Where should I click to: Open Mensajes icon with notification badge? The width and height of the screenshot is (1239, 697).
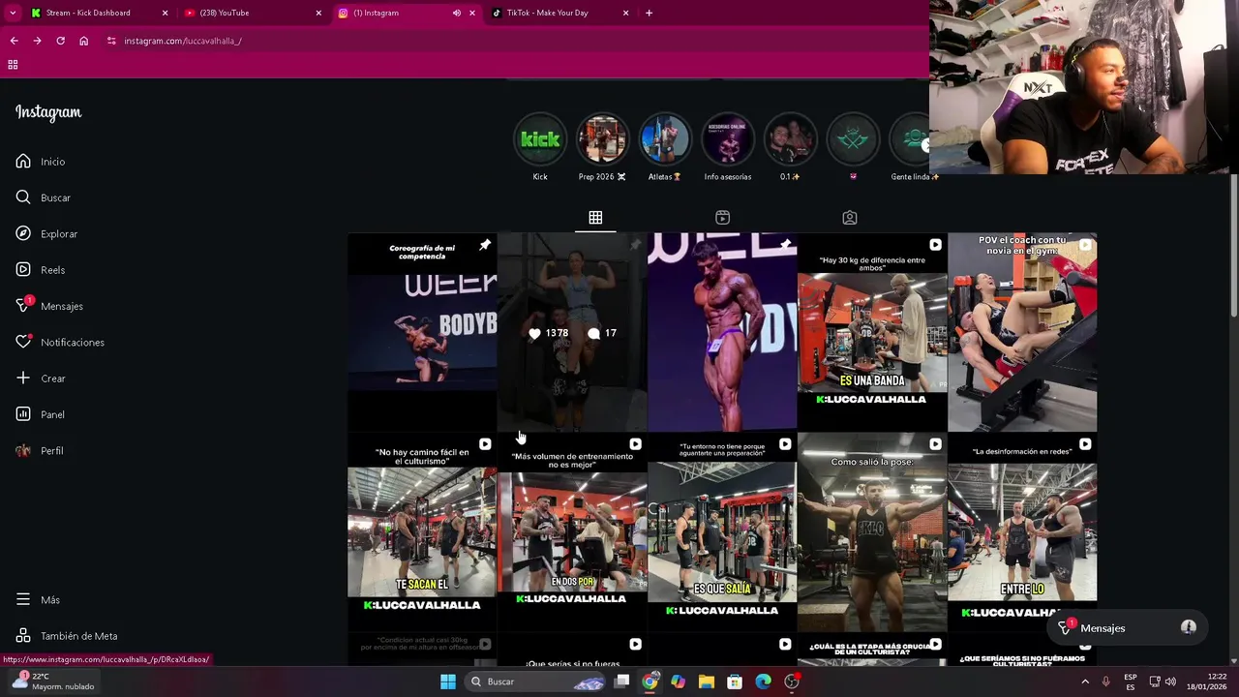pos(23,306)
